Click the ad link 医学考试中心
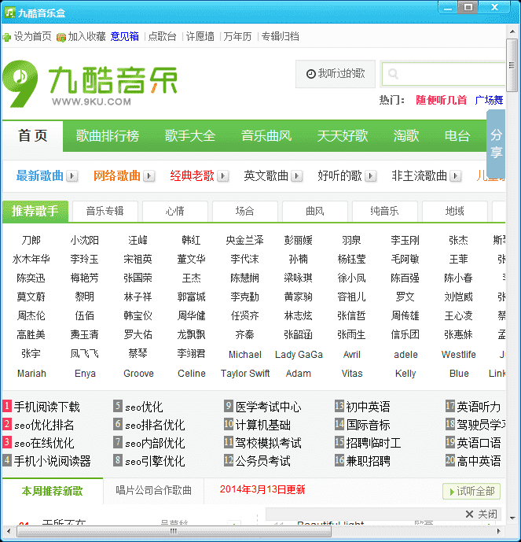The image size is (521, 542). click(268, 407)
